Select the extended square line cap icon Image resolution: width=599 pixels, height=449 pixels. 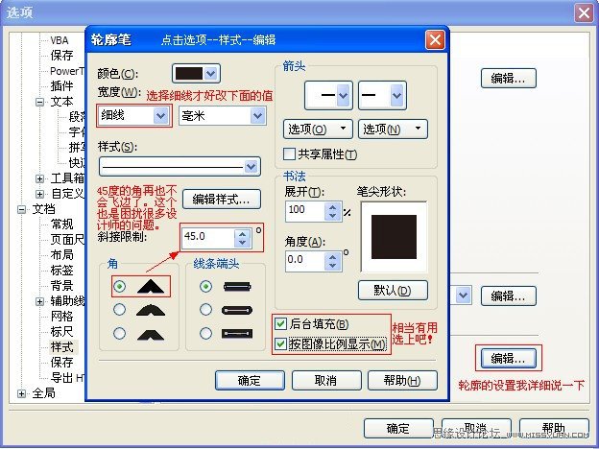click(237, 334)
